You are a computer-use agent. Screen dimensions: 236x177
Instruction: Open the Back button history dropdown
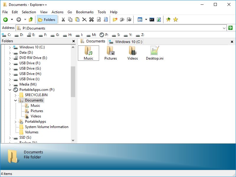pyautogui.click(x=11, y=19)
